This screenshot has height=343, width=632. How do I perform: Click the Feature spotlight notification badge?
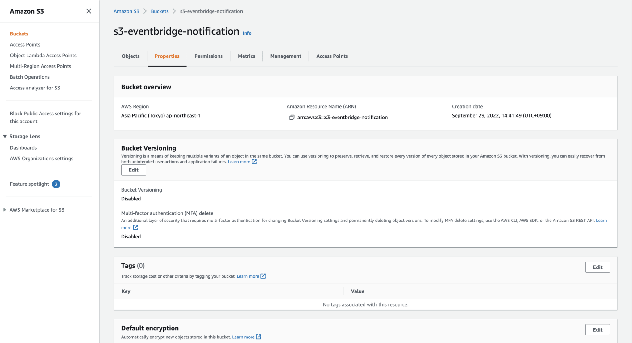(x=56, y=184)
